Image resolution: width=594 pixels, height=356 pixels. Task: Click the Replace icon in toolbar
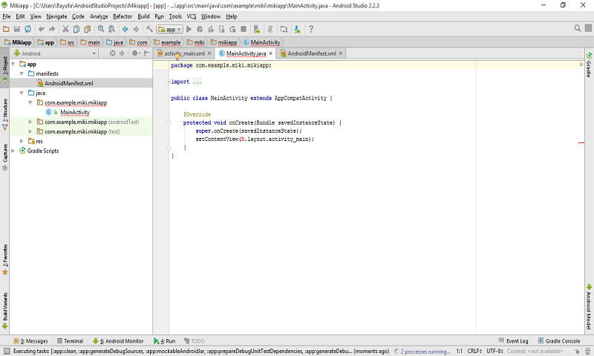click(111, 29)
